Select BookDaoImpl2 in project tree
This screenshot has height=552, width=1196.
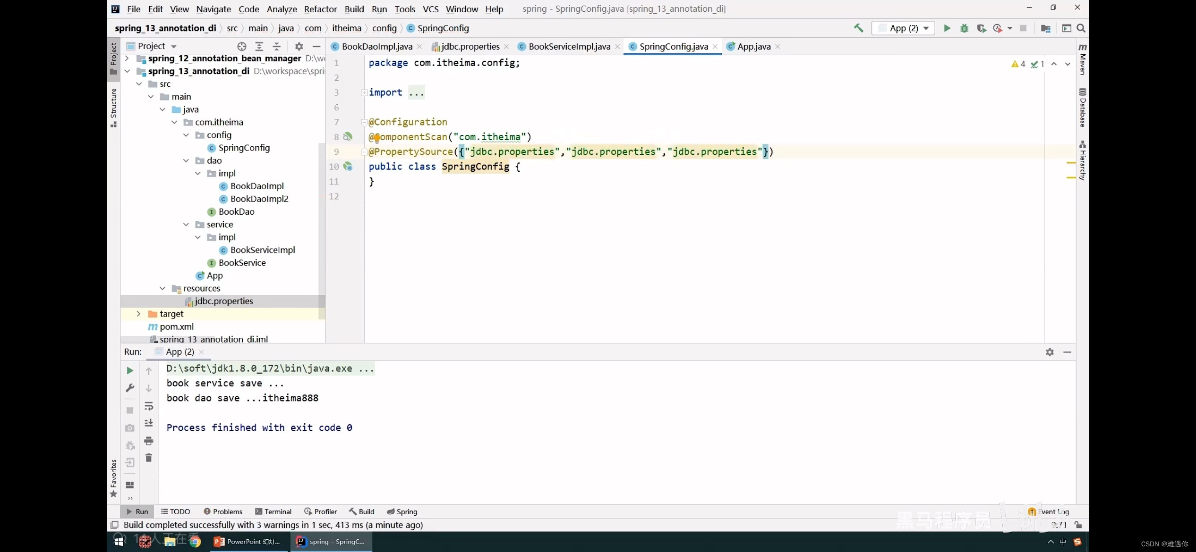click(259, 199)
